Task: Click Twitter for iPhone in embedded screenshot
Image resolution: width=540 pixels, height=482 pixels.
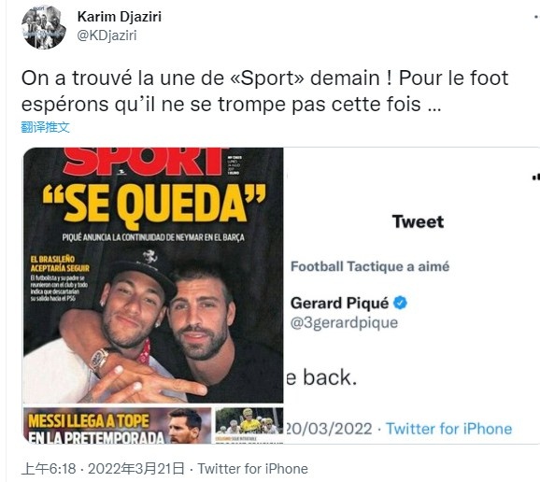Action: pos(448,429)
